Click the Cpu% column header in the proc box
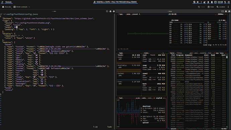Image resolution: width=231 pixels, height=130 pixels. (x=224, y=55)
